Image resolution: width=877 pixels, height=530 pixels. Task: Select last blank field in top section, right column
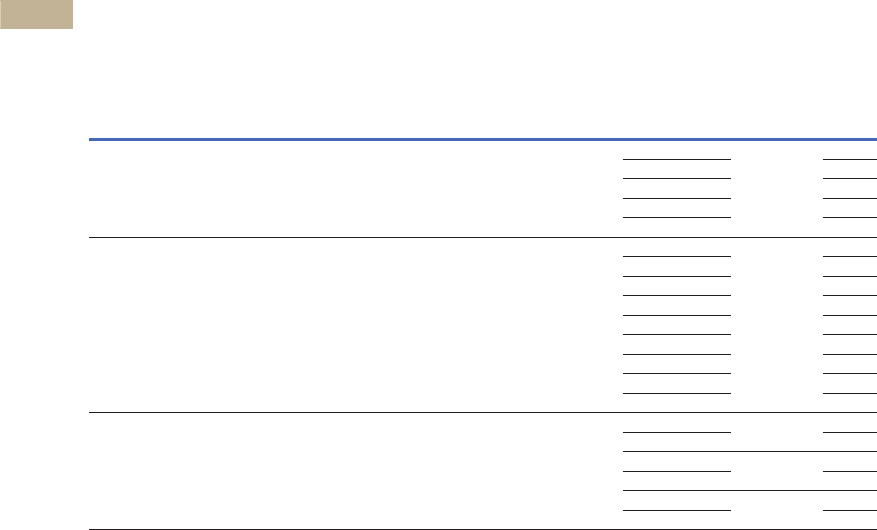click(x=850, y=217)
